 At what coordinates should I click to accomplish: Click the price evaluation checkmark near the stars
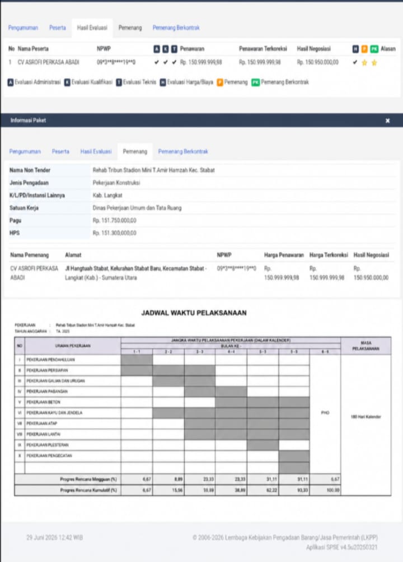[x=355, y=62]
